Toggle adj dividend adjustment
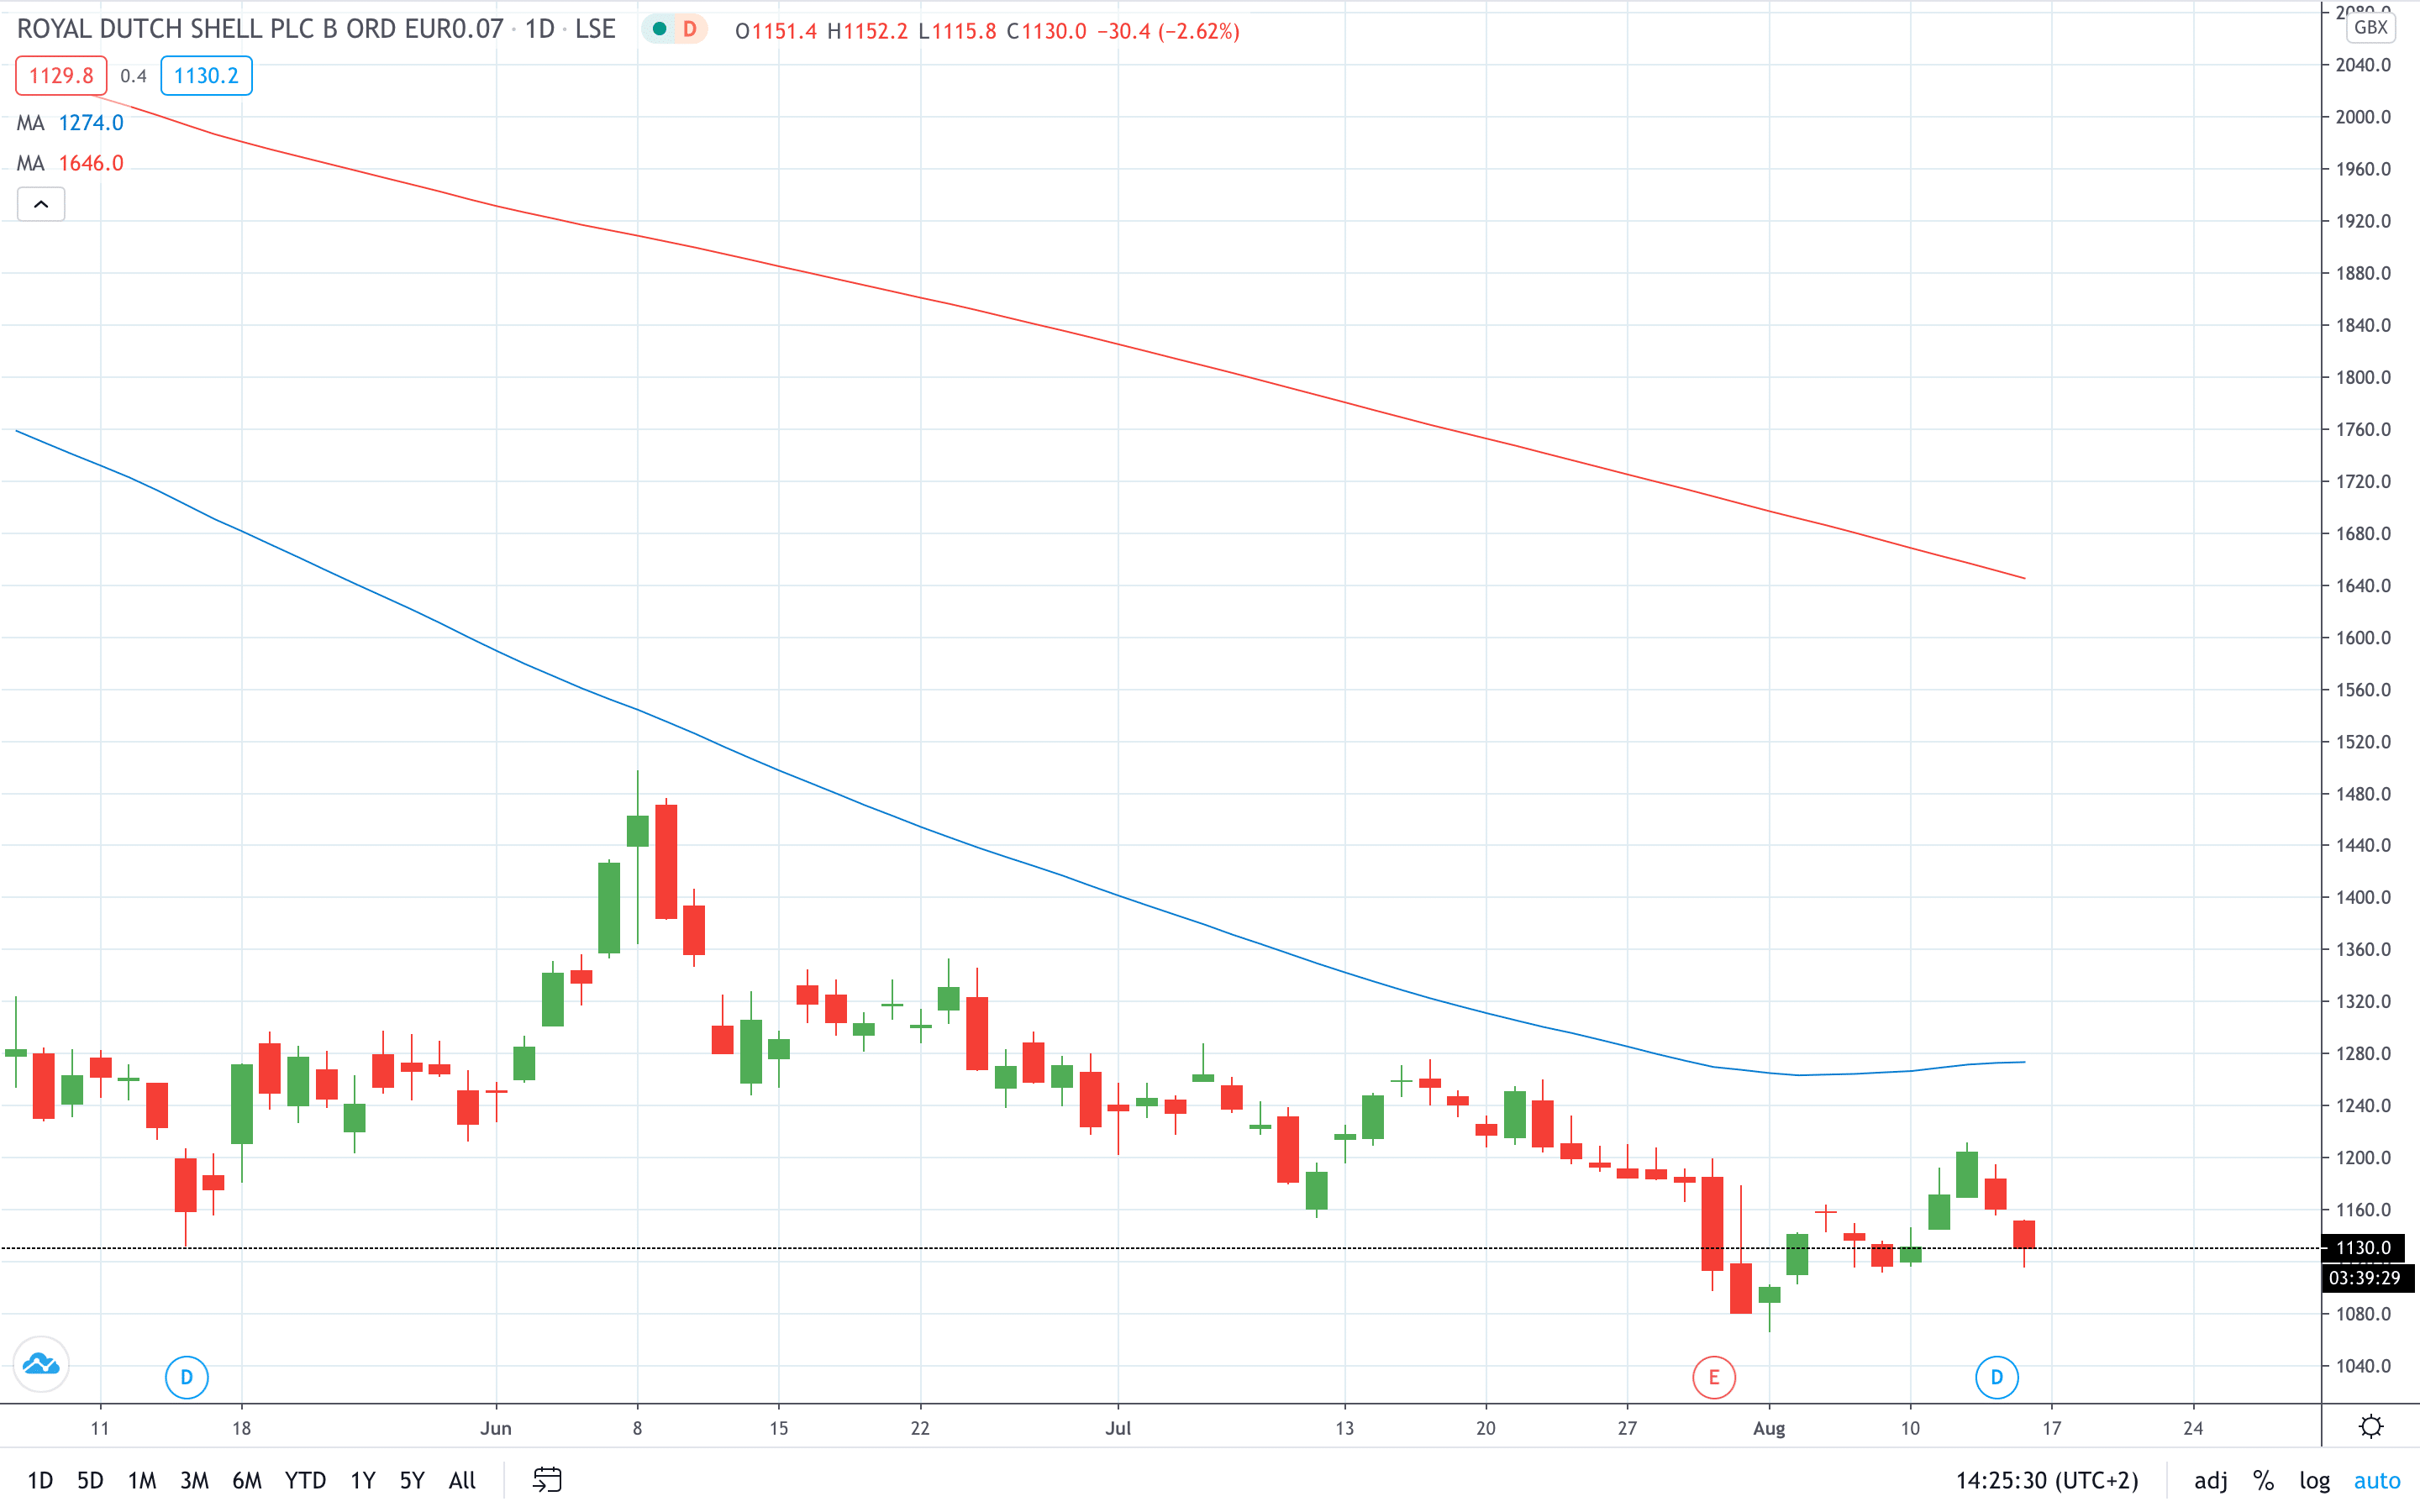This screenshot has width=2420, height=1512. (x=2211, y=1480)
